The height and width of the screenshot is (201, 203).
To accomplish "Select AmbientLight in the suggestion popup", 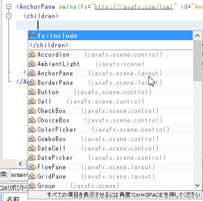I will [110, 64].
